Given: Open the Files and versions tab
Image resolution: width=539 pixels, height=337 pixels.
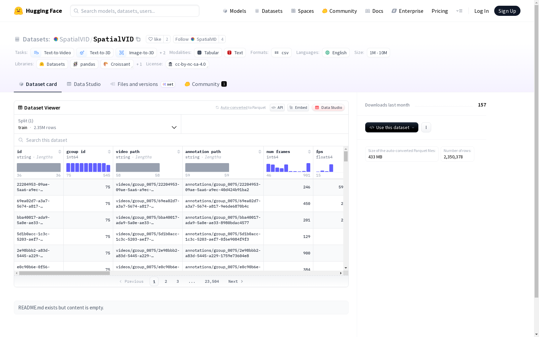Looking at the screenshot, I should pyautogui.click(x=142, y=84).
